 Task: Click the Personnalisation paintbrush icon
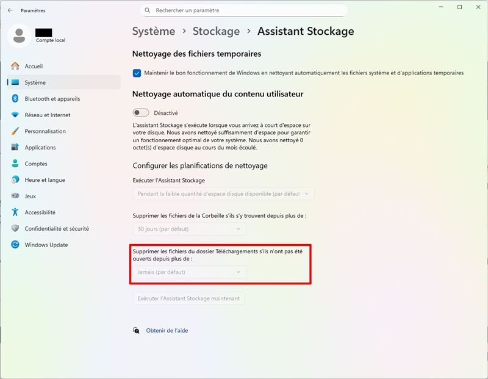click(15, 131)
